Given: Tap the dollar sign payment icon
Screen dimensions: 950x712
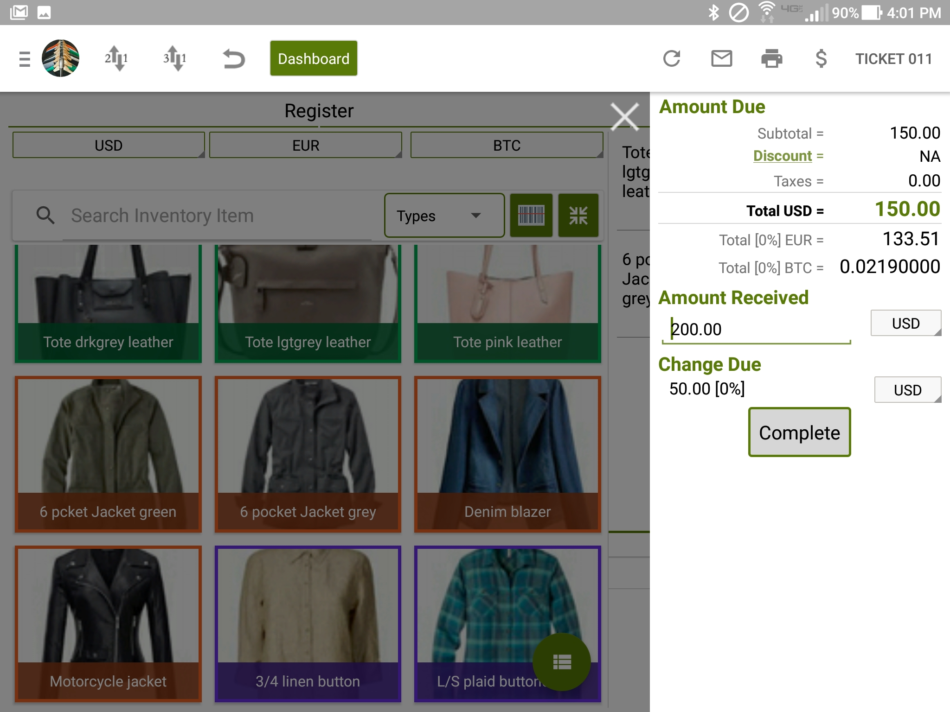Looking at the screenshot, I should coord(821,59).
